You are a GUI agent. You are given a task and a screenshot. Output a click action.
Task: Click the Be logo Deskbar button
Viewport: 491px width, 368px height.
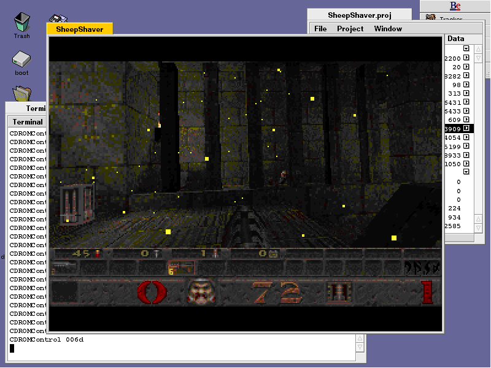pos(455,6)
